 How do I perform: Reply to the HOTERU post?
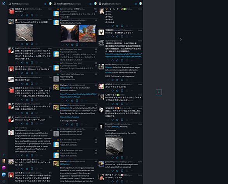coord(18,15)
